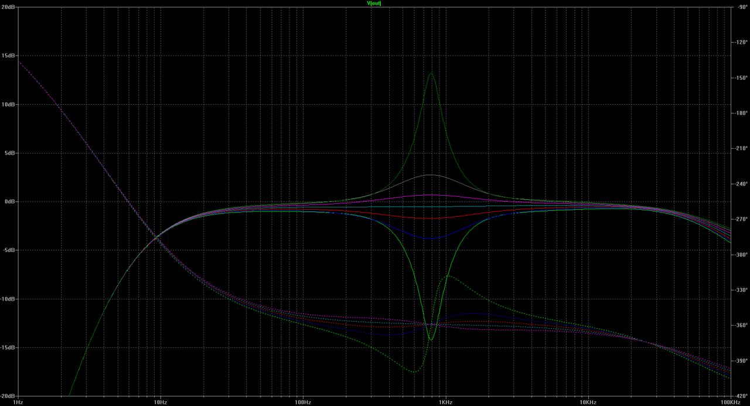750x406 pixels.
Task: Click the -240° phase axis label
Action: click(x=742, y=184)
